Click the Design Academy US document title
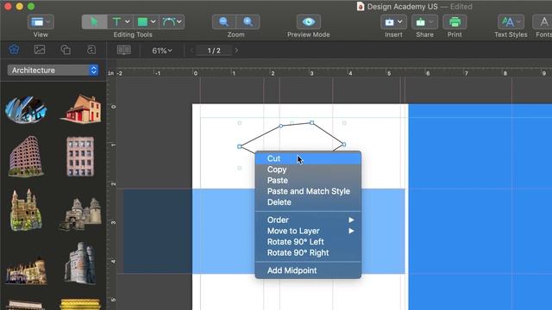Screen dimensions: 552x310 (403, 7)
